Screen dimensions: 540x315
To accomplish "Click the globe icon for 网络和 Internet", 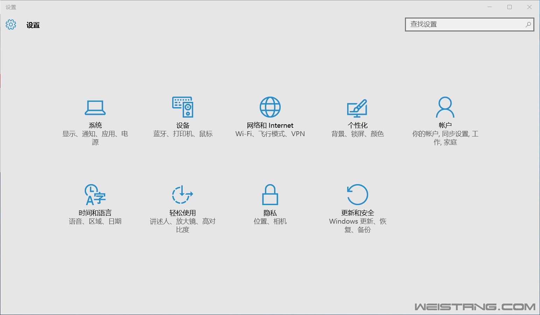I will pos(270,107).
